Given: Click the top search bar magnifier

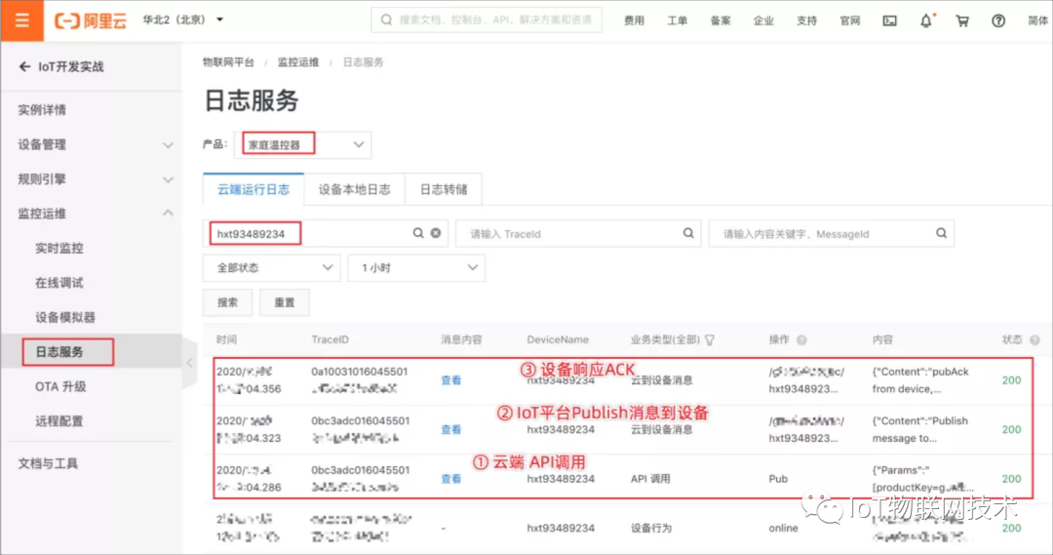Looking at the screenshot, I should 386,20.
